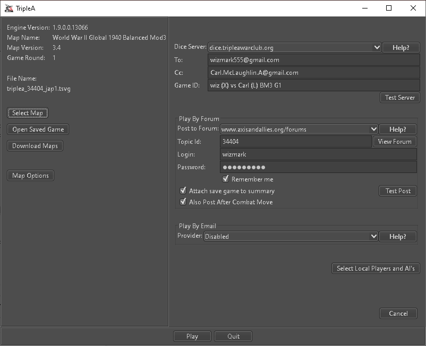426x346 pixels.
Task: Close the TripleA window
Action: (x=413, y=8)
